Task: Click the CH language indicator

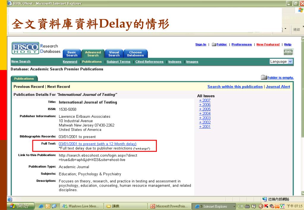Action: pyautogui.click(x=240, y=206)
